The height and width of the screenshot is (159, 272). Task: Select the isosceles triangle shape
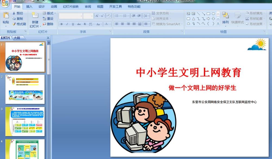click(193, 18)
